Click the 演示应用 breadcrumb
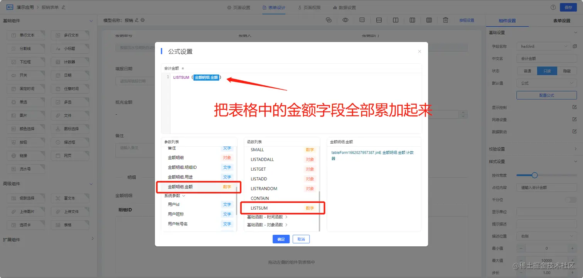This screenshot has width=583, height=278. [x=25, y=7]
